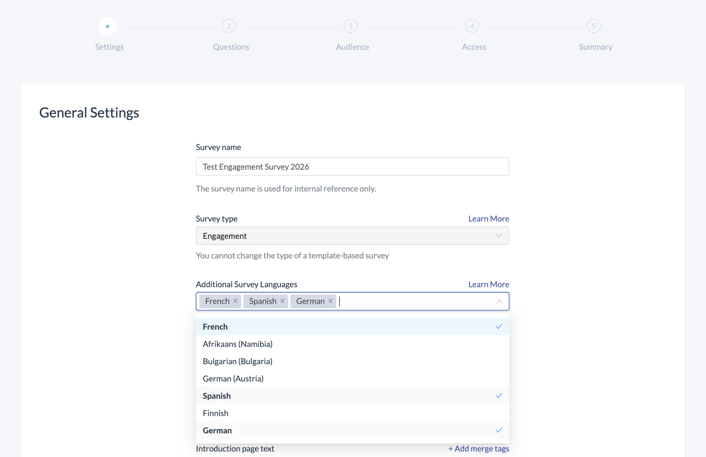Select Bulgarian (Bulgaria) option
The width and height of the screenshot is (706, 457).
(x=352, y=361)
